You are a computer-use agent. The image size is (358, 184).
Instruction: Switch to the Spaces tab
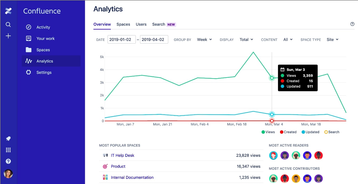[x=123, y=24]
